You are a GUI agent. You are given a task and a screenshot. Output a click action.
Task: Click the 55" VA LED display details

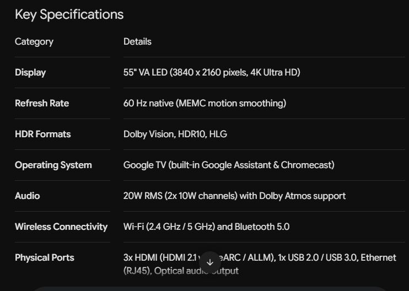click(212, 73)
